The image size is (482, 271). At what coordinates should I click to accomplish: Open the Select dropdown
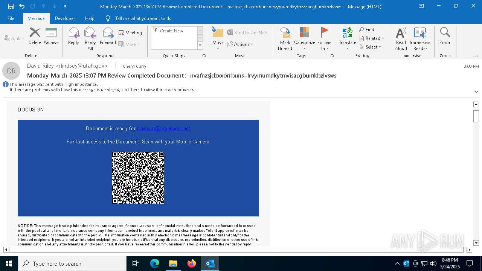(x=371, y=47)
